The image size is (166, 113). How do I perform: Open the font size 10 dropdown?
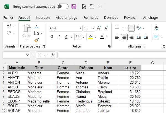pos(93,28)
